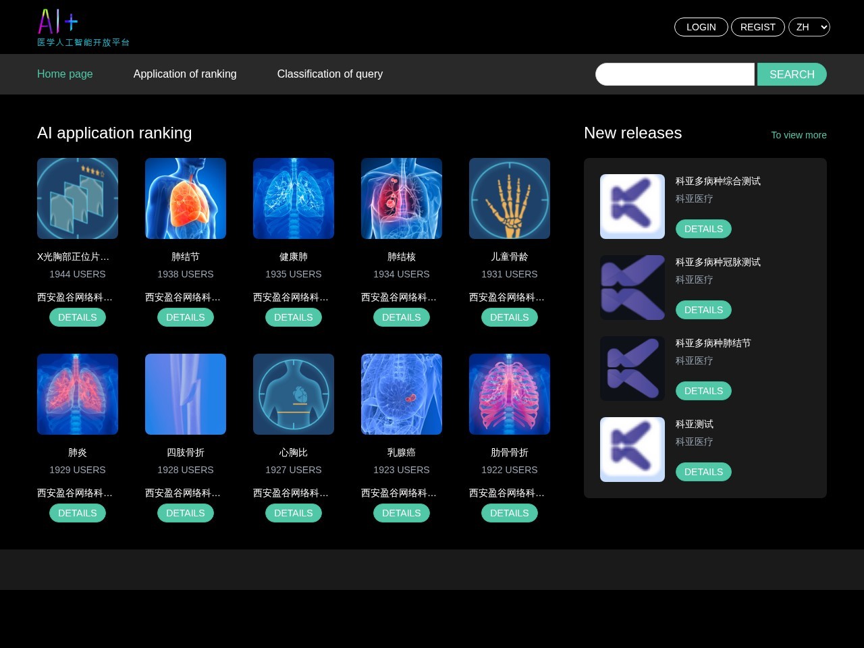
Task: Open the 儿童骨龄 hand bone icon
Action: [510, 198]
